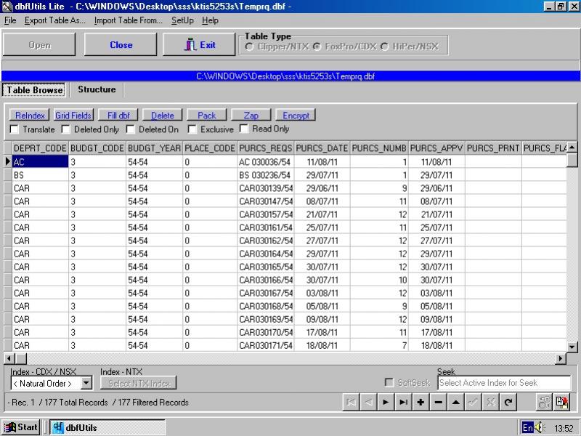This screenshot has width=581, height=436.
Task: Insert new record with plus button
Action: [x=421, y=403]
